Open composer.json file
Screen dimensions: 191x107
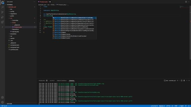[15, 45]
